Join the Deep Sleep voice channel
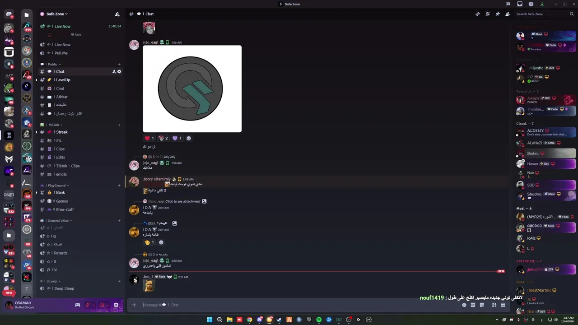Screen dimensions: 578x325 (80, 288)
